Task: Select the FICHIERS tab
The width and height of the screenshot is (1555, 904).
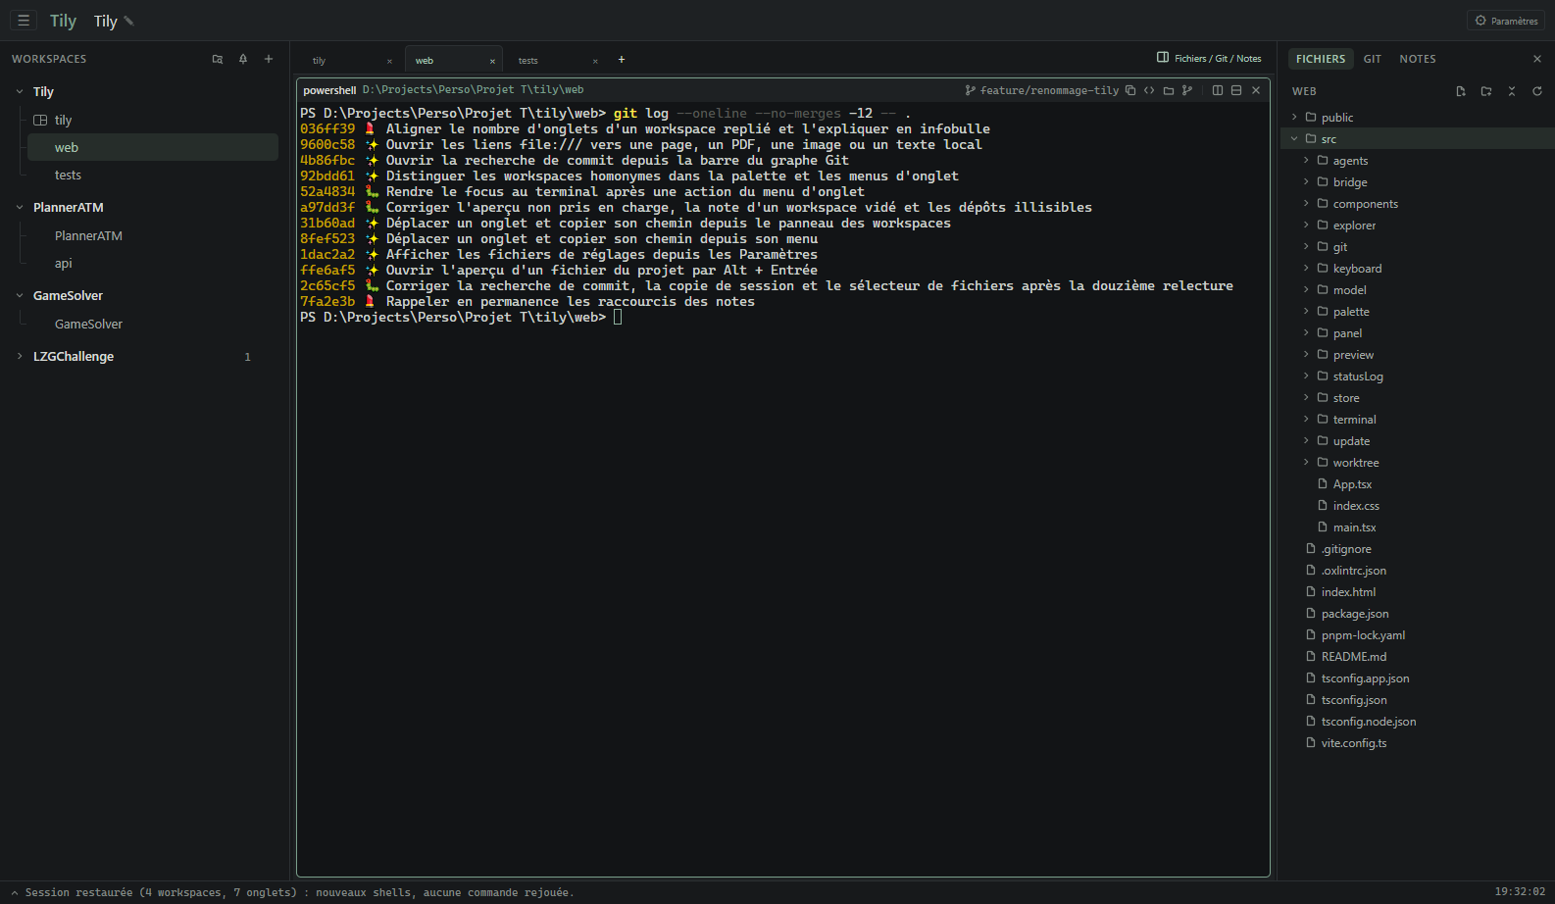Action: [x=1321, y=59]
